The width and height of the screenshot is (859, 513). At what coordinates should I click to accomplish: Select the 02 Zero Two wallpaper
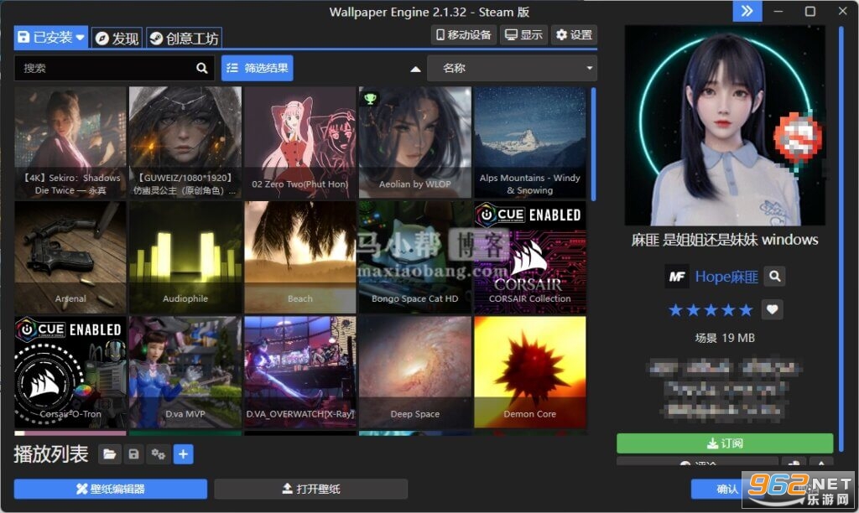tap(300, 142)
